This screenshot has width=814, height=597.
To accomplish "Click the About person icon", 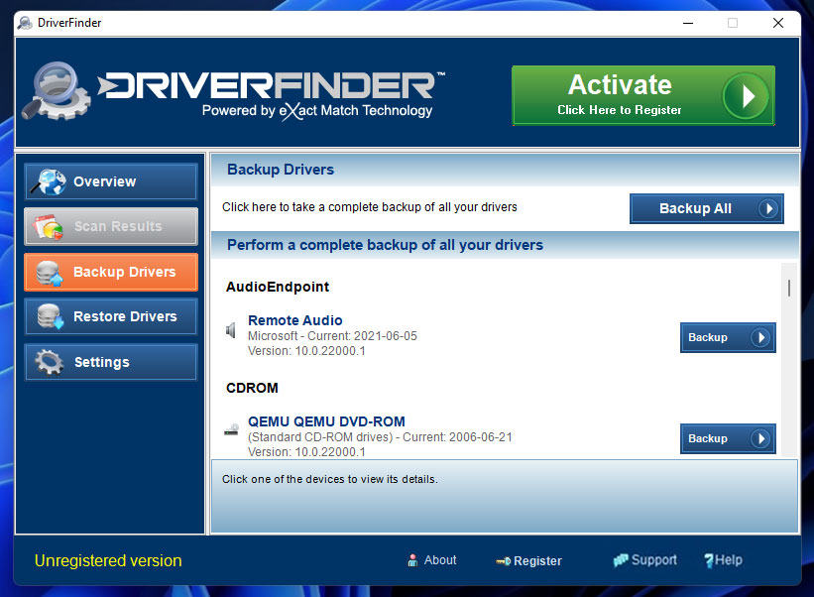I will tap(411, 560).
